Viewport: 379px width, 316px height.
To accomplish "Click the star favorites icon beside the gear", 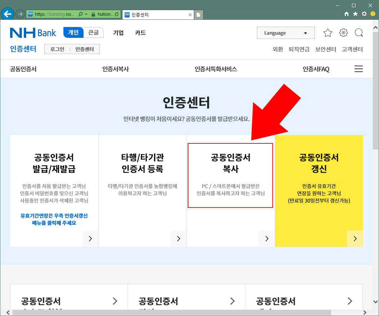I will point(328,33).
